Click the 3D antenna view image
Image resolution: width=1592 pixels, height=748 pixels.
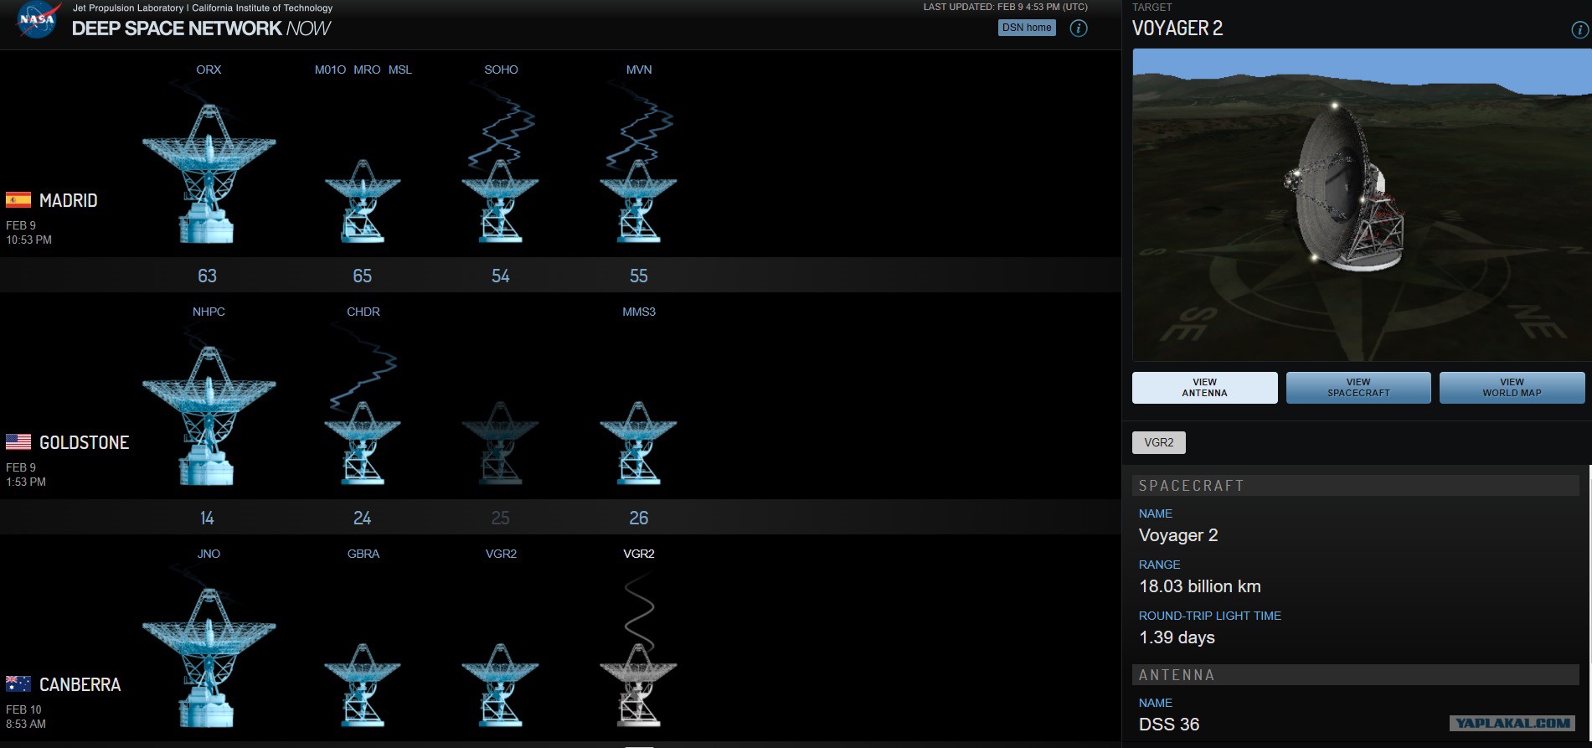(x=1362, y=204)
